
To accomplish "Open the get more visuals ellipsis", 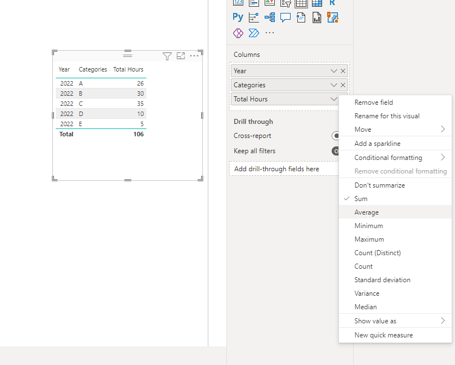I will (270, 33).
